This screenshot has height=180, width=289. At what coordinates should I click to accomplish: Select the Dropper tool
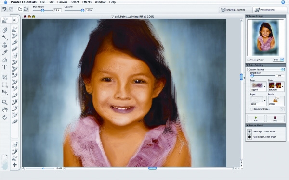5,52
